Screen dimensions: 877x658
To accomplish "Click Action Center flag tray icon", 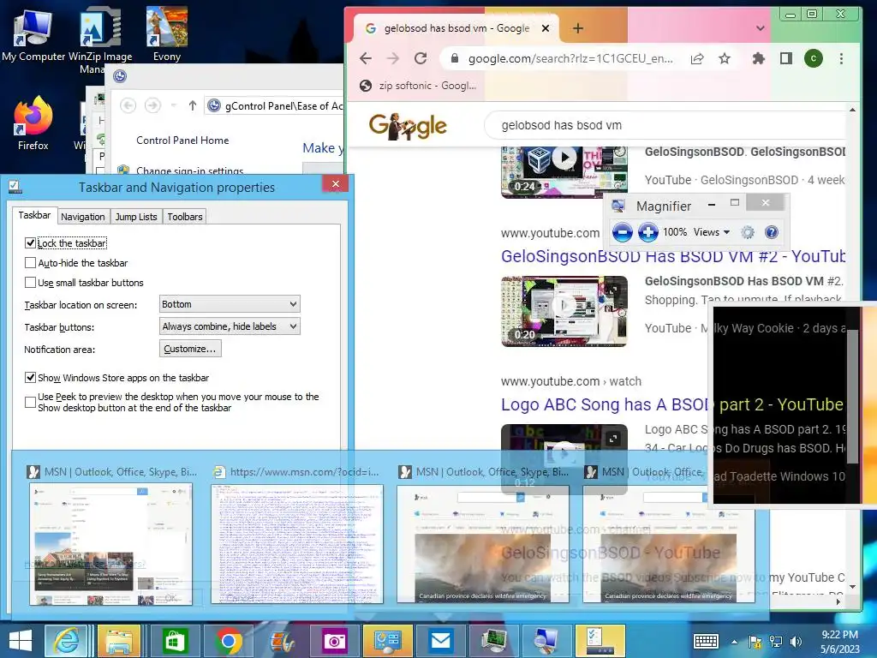I will (x=755, y=642).
